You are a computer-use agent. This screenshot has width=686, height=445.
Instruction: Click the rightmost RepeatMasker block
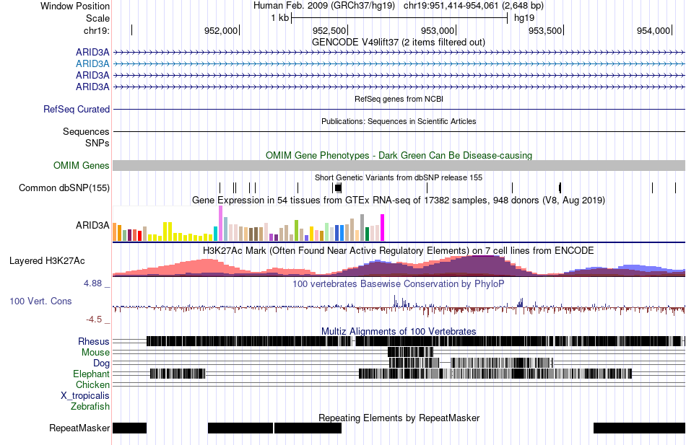[639, 428]
